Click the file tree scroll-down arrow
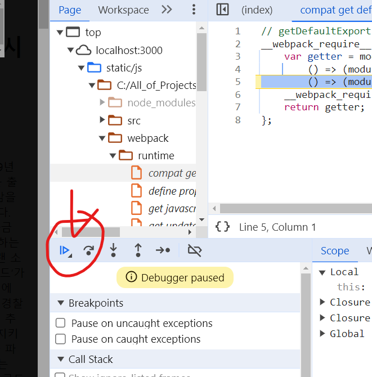Image resolution: width=372 pixels, height=377 pixels. (201, 219)
